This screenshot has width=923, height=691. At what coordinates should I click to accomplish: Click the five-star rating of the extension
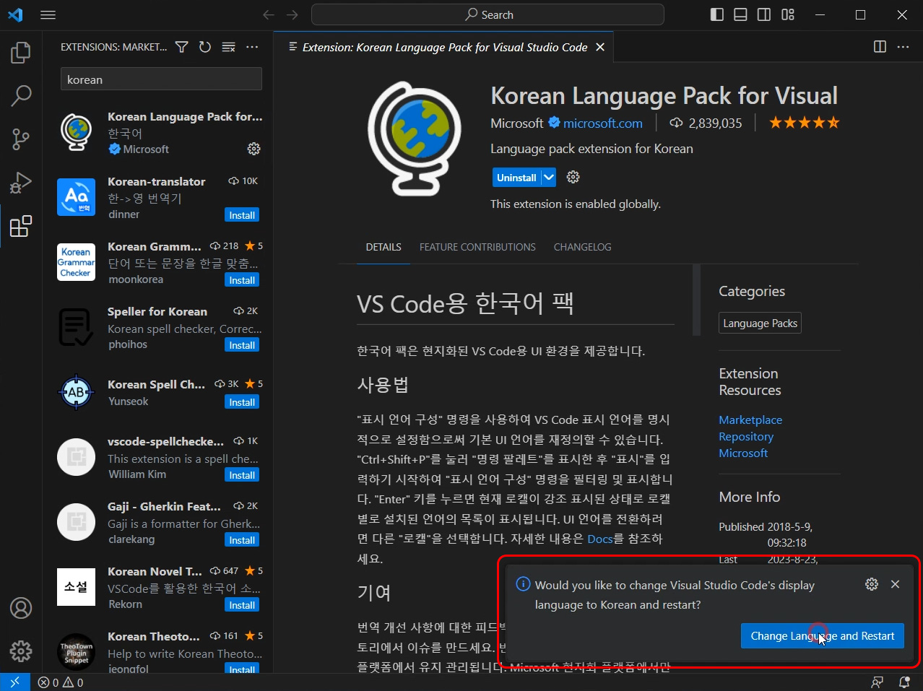click(804, 123)
